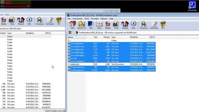Click the View file icon
The image size is (199, 112).
pos(99,25)
